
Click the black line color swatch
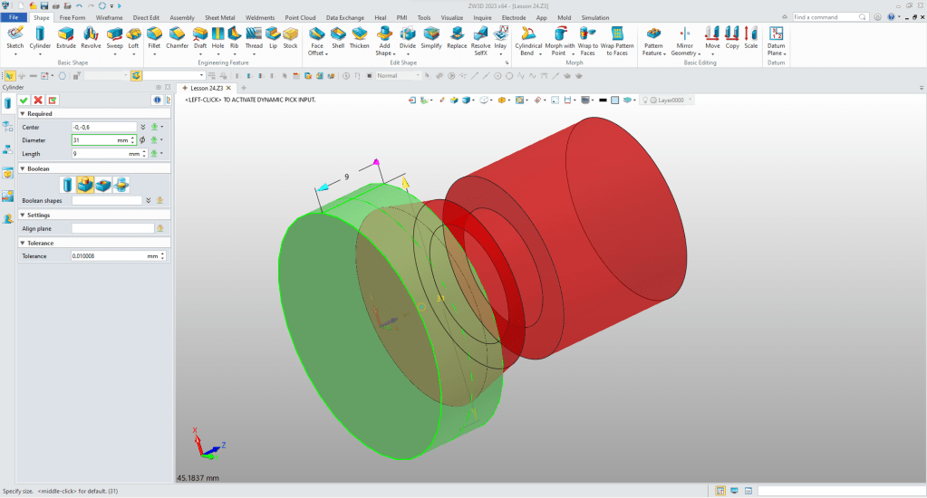[603, 100]
